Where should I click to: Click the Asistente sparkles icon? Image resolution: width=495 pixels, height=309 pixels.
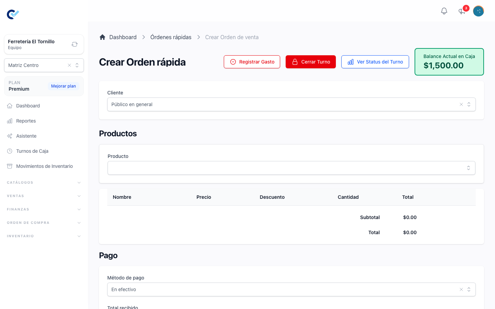coord(10,136)
